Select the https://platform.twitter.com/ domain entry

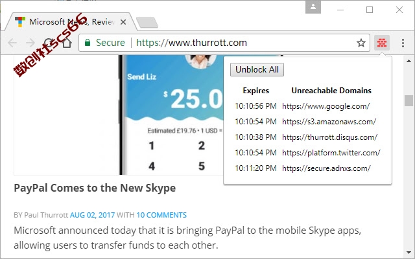tap(331, 153)
